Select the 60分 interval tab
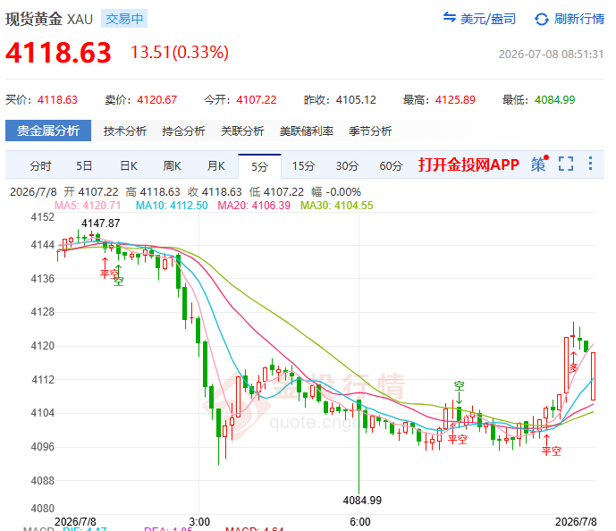Screen dimensions: 616x531 pos(391,166)
